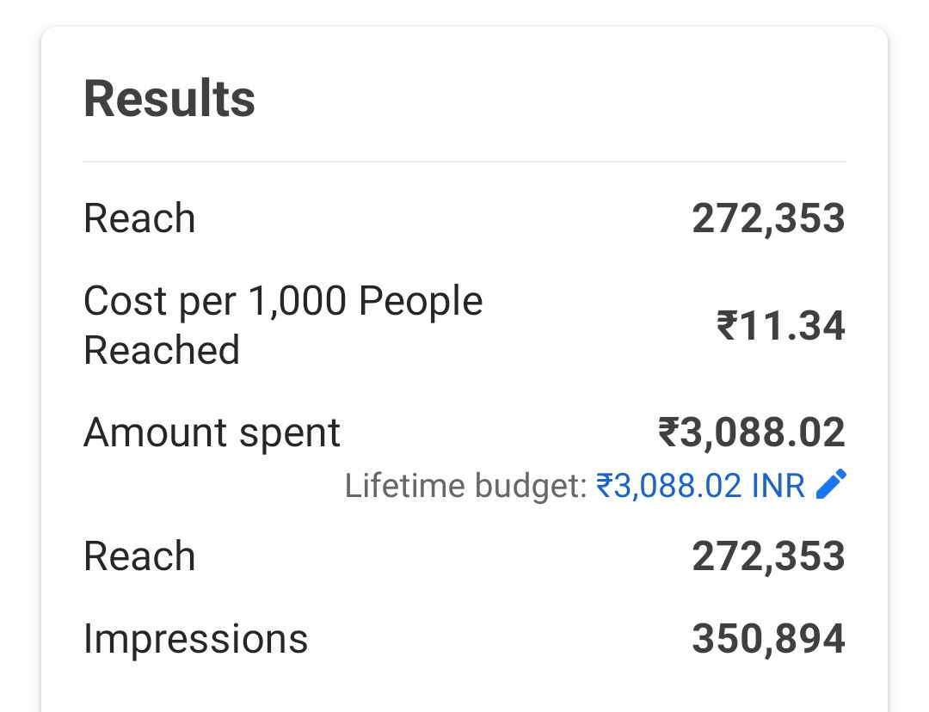Select the first Reach label under Results
The image size is (929, 712).
(139, 218)
